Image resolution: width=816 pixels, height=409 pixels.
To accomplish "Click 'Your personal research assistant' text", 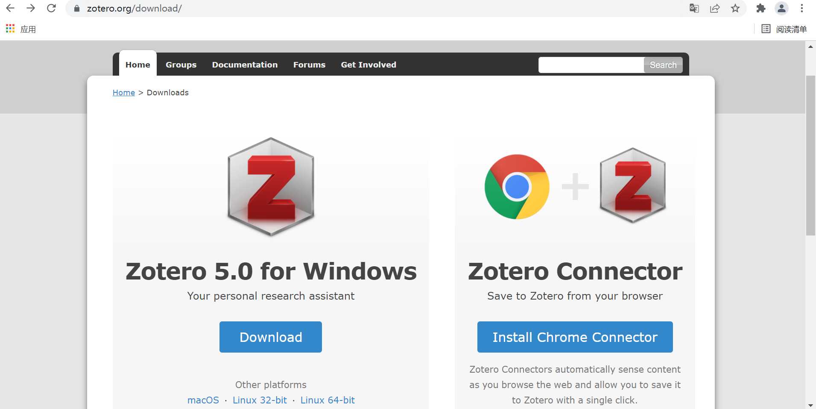I will coord(271,296).
